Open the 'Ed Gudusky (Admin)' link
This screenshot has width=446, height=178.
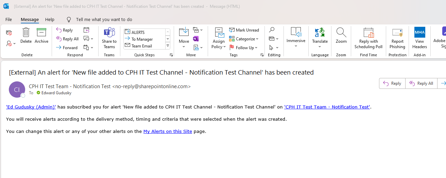pos(31,107)
